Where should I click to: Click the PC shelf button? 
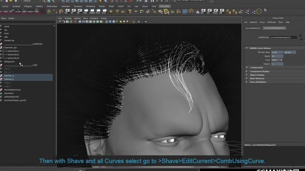coord(74,11)
